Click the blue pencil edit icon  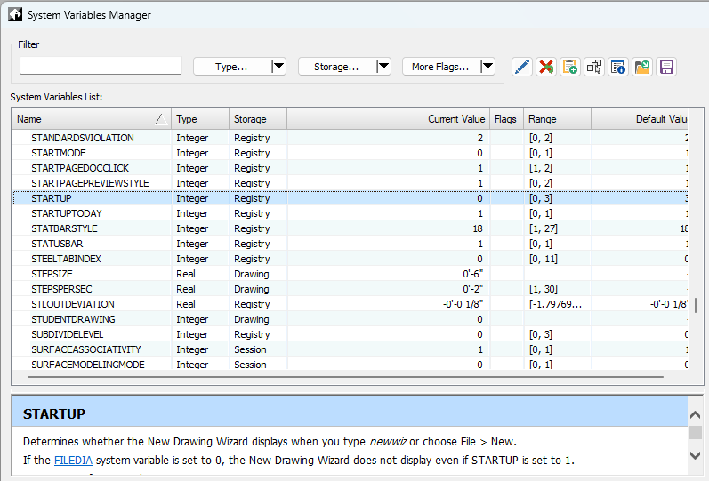pos(522,67)
